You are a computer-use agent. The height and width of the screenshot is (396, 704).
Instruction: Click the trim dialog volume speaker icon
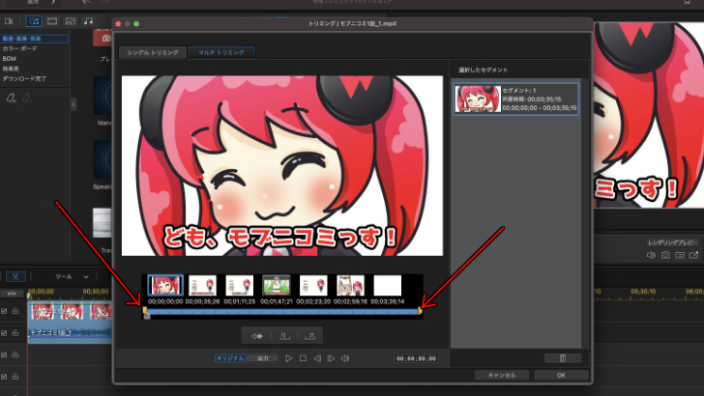click(x=345, y=358)
